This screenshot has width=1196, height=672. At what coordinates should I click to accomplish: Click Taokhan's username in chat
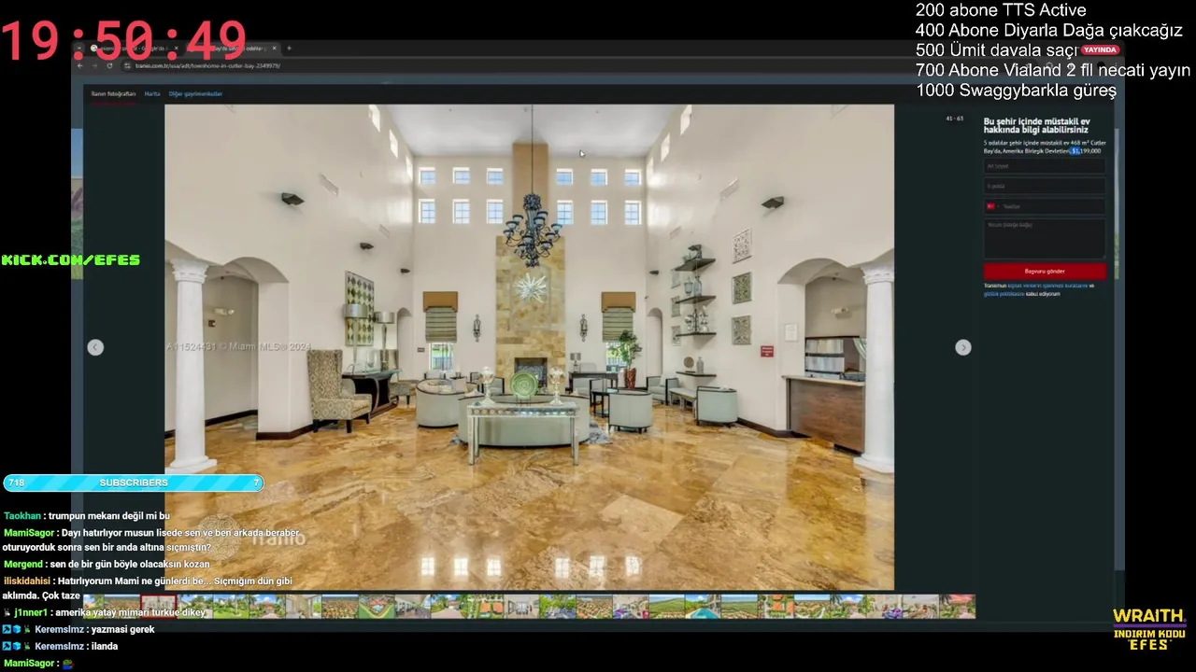point(22,516)
